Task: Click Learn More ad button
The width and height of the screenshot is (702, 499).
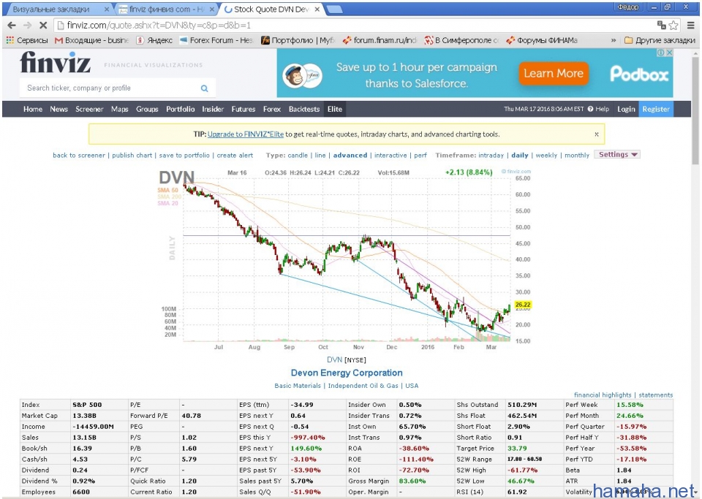Action: (554, 73)
